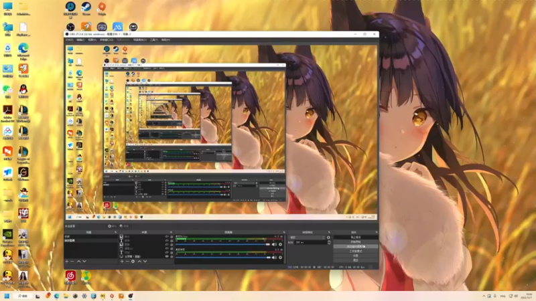Open the Docks menu in OBS menu bar

(107, 40)
